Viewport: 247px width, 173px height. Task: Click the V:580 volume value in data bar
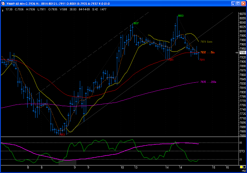(x=63, y=10)
